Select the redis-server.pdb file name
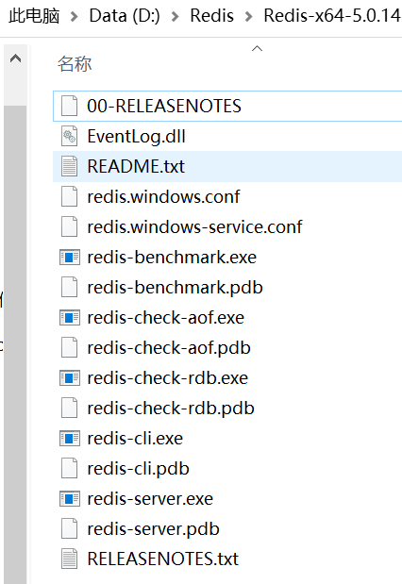Viewport: 402px width, 584px height. tap(153, 529)
